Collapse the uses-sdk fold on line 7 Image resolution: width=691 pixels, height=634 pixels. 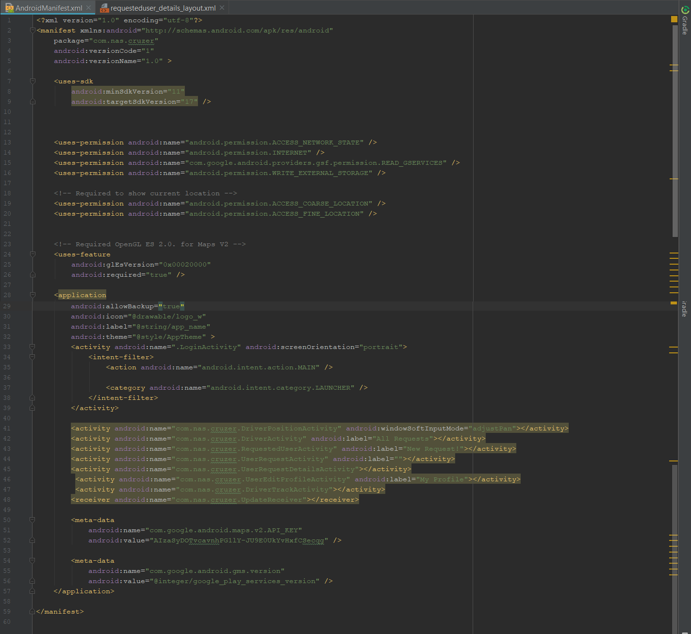click(33, 81)
